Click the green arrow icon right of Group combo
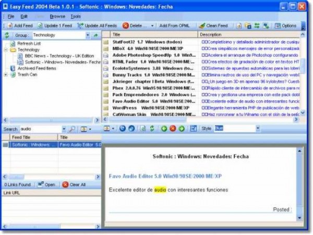 click(x=96, y=35)
